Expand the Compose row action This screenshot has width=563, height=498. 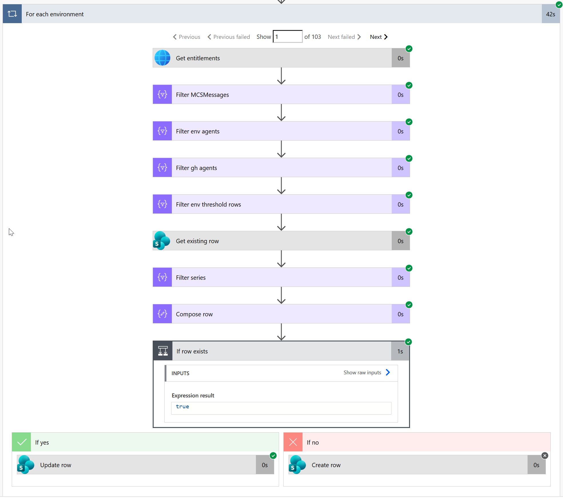281,314
